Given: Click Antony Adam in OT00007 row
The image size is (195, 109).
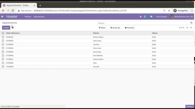Looking at the screenshot, I should coord(98,59).
